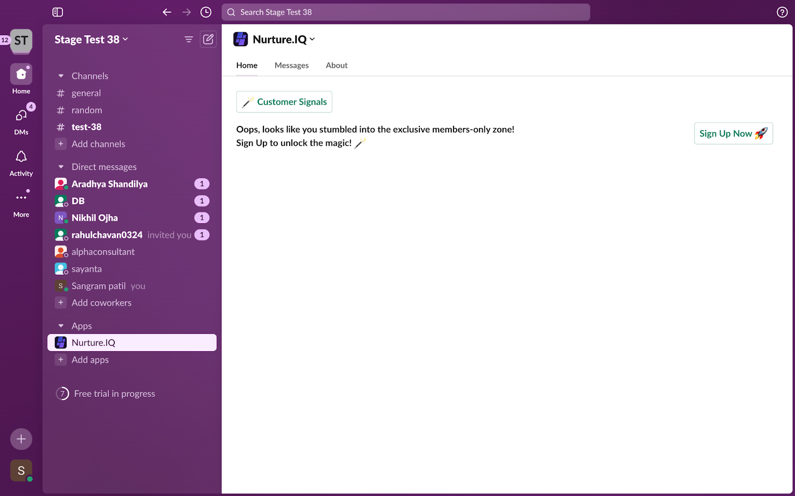The image size is (795, 496).
Task: Open help question mark icon
Action: point(782,12)
